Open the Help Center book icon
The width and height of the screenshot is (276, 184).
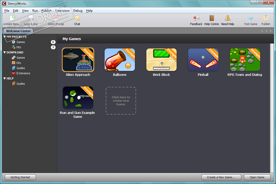click(212, 18)
